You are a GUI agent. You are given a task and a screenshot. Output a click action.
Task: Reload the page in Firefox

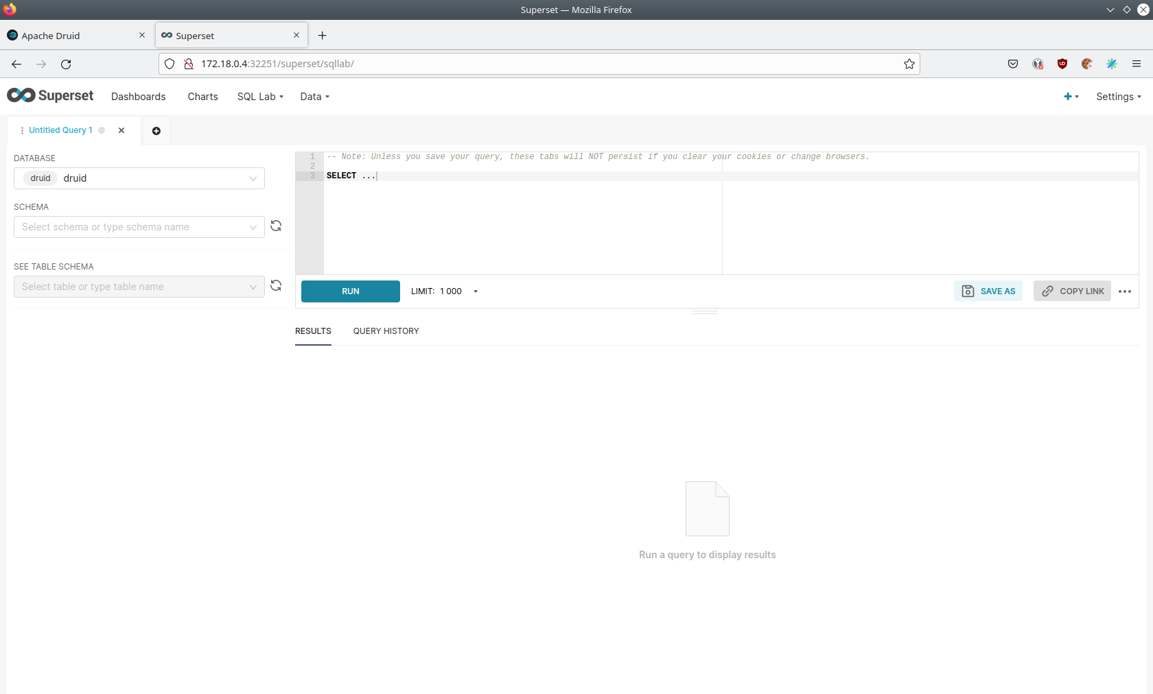66,64
